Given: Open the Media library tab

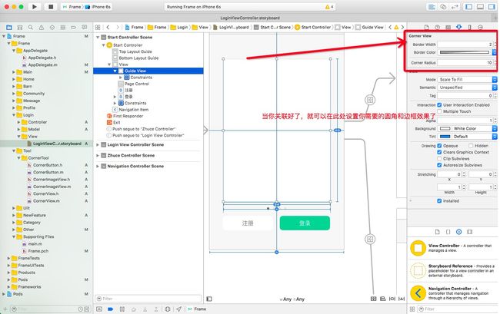Looking at the screenshot, I should pyautogui.click(x=470, y=232).
